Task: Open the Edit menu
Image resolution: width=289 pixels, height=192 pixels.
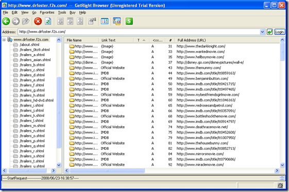Action: tap(14, 12)
